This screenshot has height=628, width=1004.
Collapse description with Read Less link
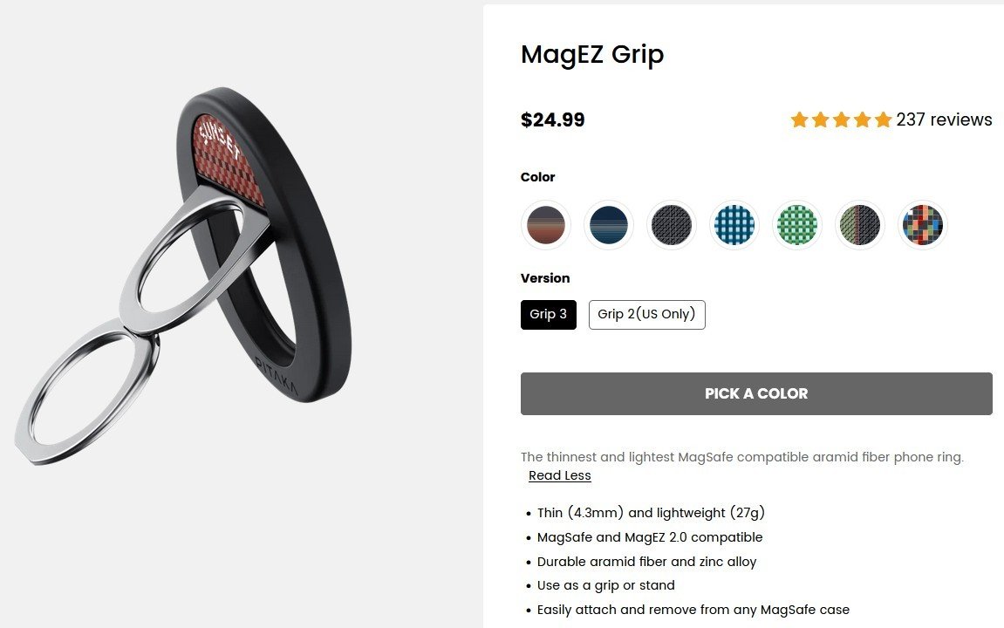click(x=560, y=475)
